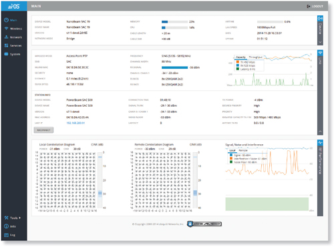334x247 pixels.
Task: Open the Info item in sidebar
Action: pyautogui.click(x=10, y=226)
